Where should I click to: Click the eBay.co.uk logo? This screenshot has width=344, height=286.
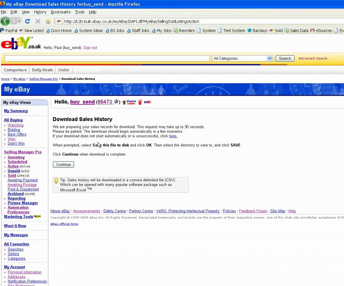[x=21, y=43]
